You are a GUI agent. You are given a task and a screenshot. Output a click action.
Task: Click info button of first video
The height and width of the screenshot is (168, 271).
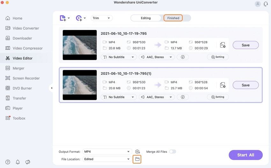pyautogui.click(x=183, y=57)
